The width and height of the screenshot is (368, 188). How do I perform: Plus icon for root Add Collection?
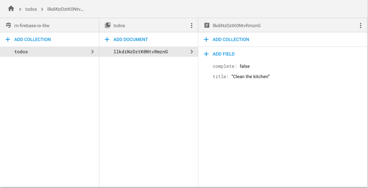pyautogui.click(x=8, y=39)
